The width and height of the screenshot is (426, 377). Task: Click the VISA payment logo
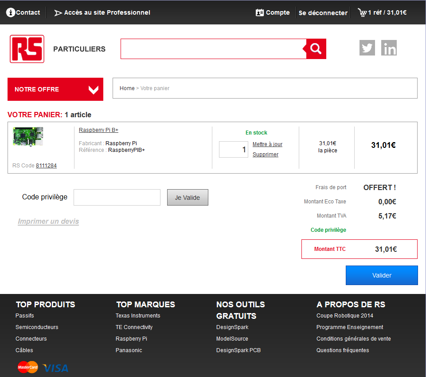(x=55, y=368)
